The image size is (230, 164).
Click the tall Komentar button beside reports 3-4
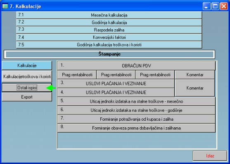point(194,88)
